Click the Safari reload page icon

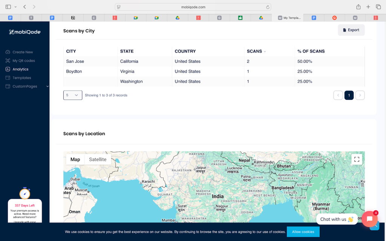268,7
